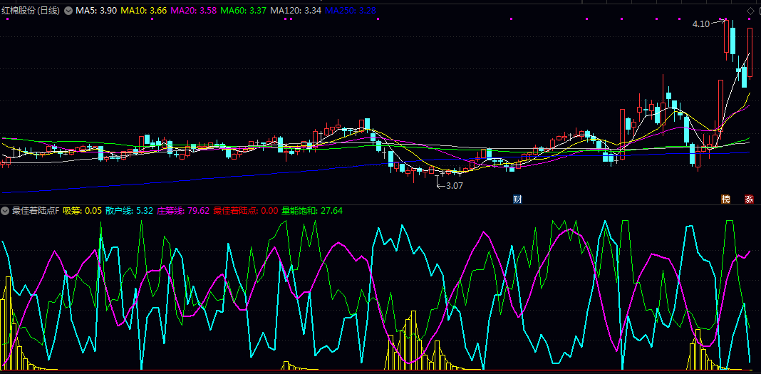Click the 红棉股份 (日线) chart title
The width and height of the screenshot is (761, 374).
31,11
